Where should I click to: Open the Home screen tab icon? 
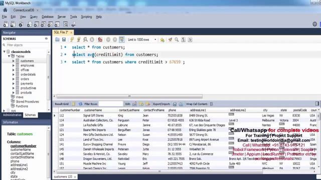tap(5, 10)
